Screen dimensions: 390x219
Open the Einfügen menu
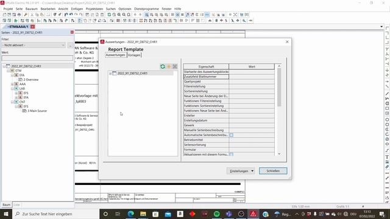pyautogui.click(x=77, y=9)
